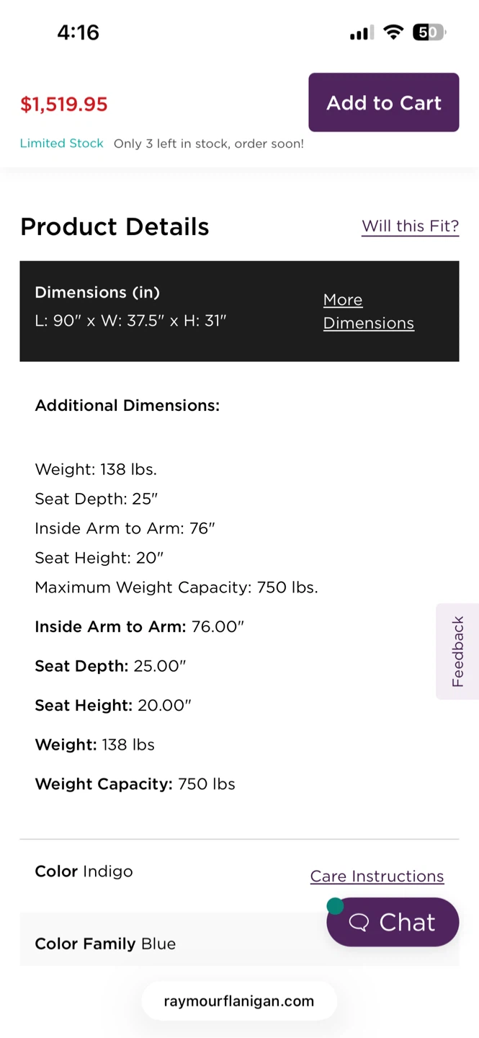This screenshot has width=479, height=1038.
Task: Tap the Add to Cart button
Action: click(x=384, y=102)
